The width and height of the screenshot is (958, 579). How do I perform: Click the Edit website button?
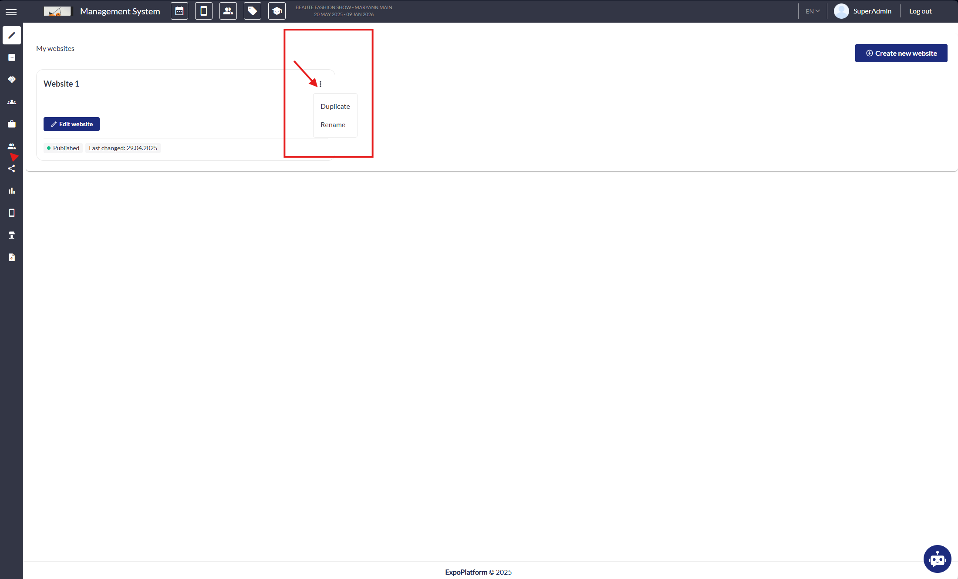(71, 124)
